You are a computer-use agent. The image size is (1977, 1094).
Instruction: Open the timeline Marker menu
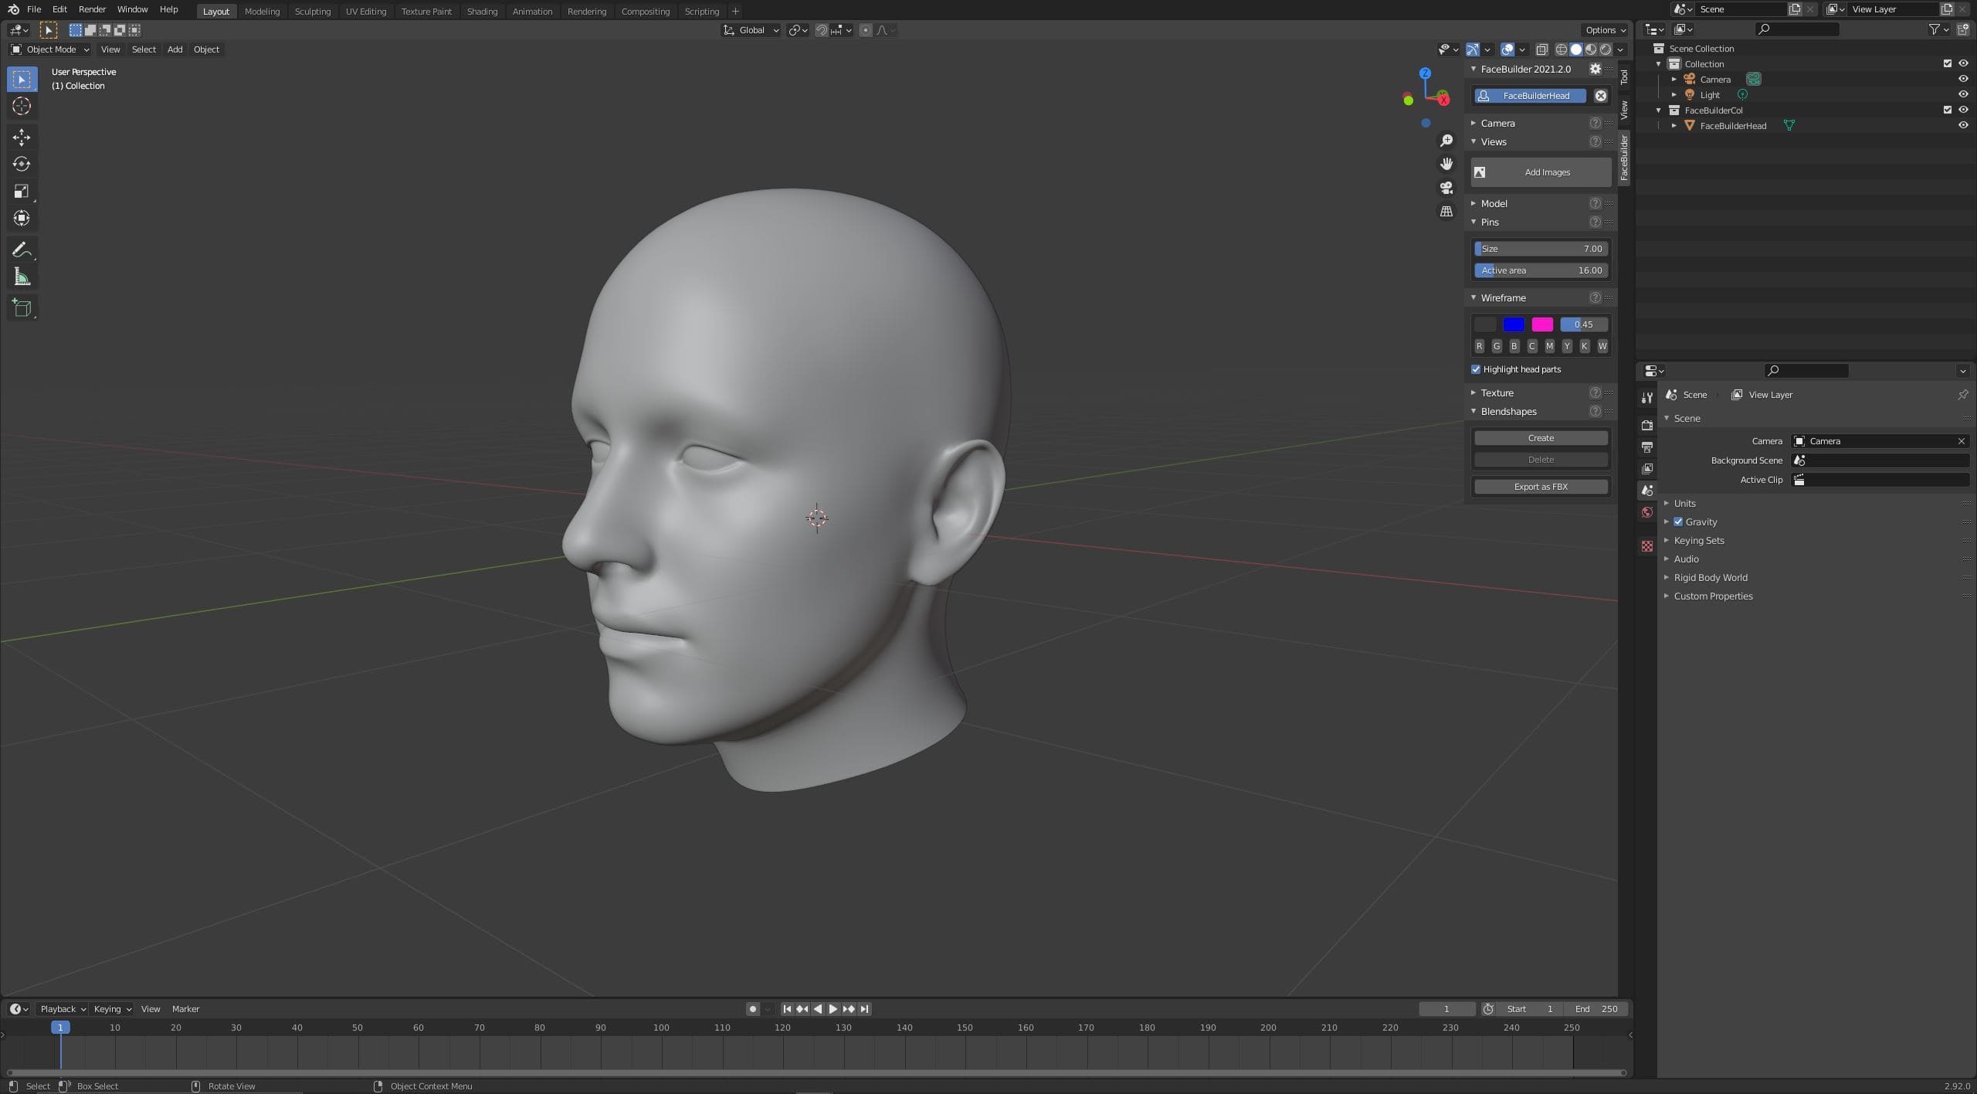(185, 1008)
